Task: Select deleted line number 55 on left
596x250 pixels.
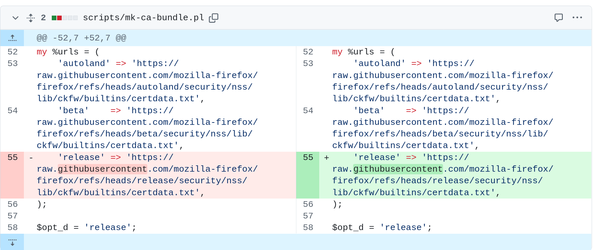Action: tap(13, 157)
